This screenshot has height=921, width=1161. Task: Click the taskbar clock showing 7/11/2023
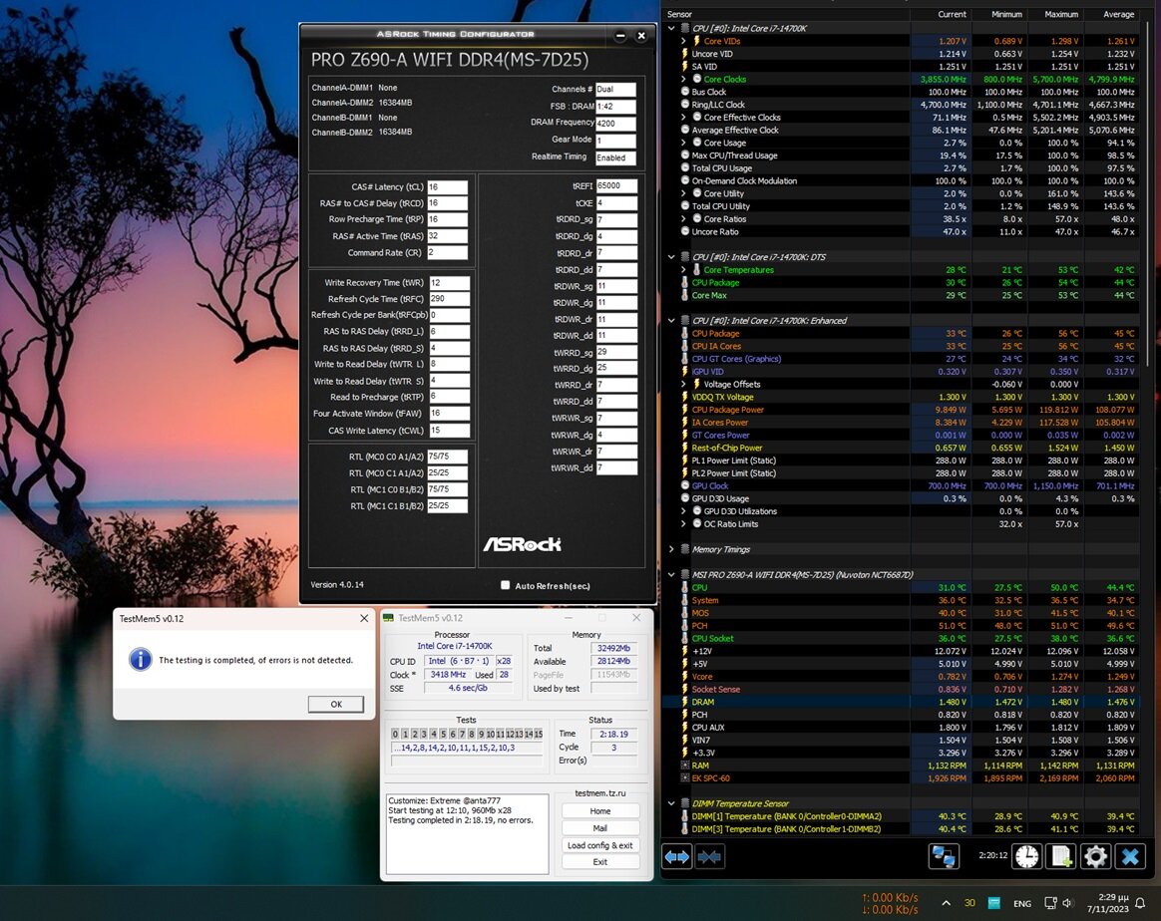(1108, 902)
